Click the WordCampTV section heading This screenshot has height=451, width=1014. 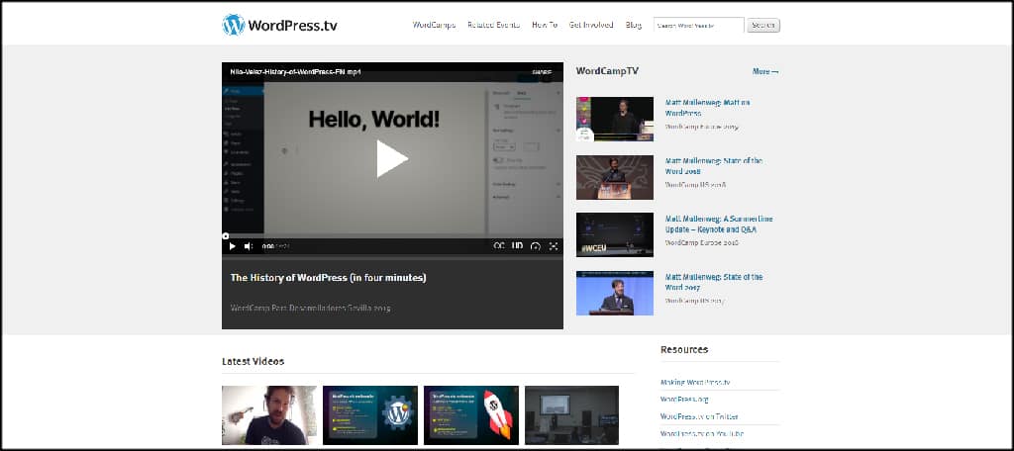pyautogui.click(x=607, y=71)
